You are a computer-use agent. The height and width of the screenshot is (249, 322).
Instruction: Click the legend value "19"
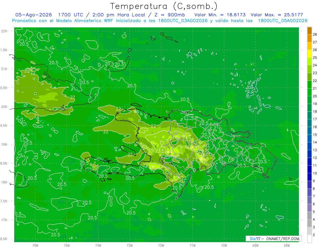(x=315, y=104)
